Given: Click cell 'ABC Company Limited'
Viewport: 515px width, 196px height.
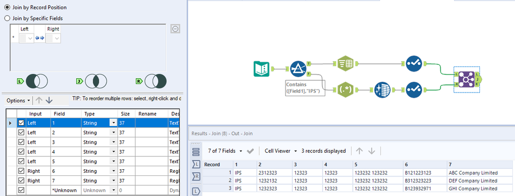Looking at the screenshot, I should [479, 173].
